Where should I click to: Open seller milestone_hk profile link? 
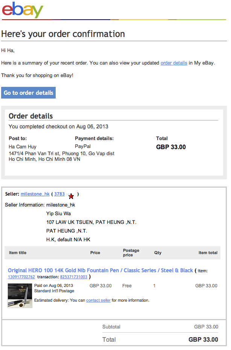(35, 194)
